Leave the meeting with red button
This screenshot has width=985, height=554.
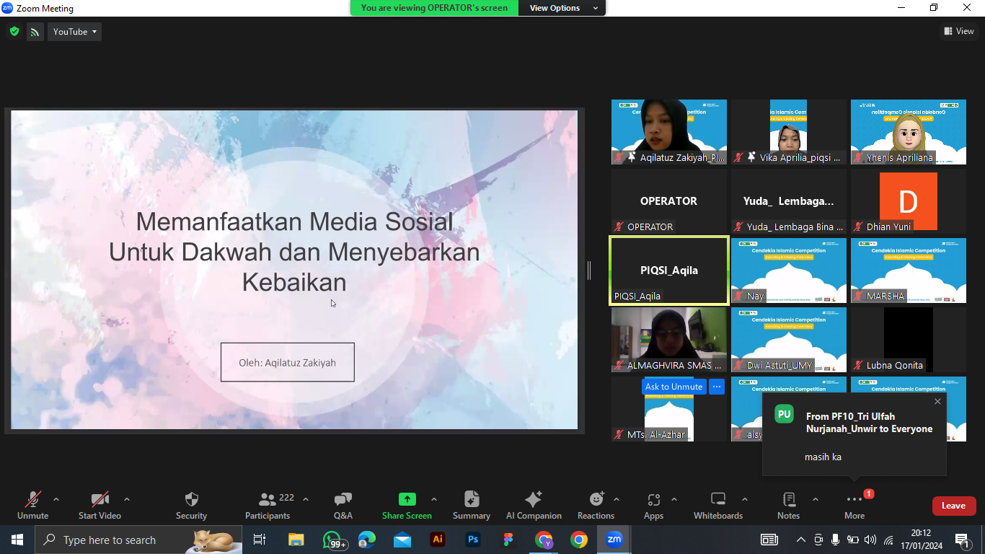pyautogui.click(x=953, y=506)
